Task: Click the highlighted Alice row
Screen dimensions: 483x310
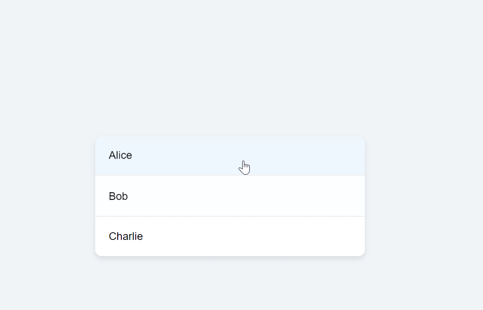Action: pyautogui.click(x=230, y=156)
